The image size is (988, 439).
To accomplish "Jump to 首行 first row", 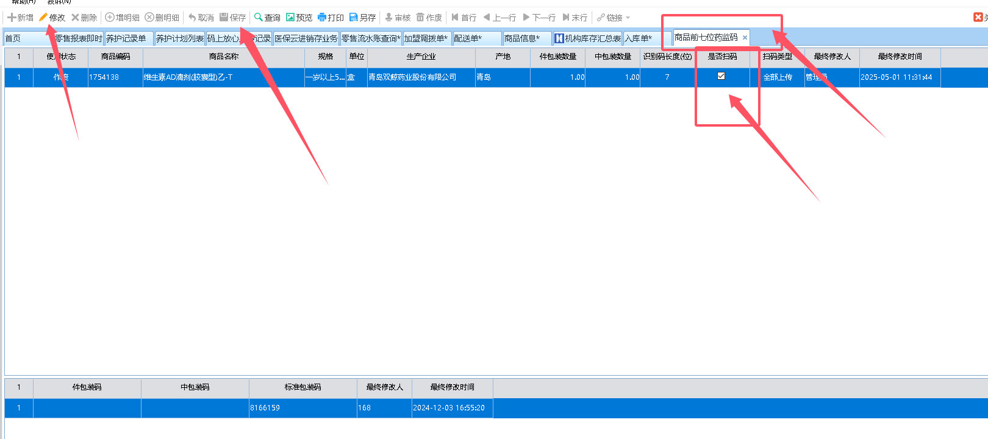I will pos(464,18).
